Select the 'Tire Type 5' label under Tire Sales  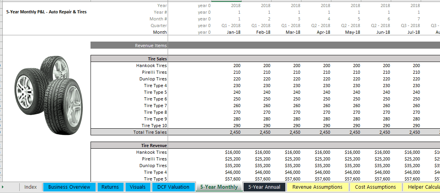(155, 92)
